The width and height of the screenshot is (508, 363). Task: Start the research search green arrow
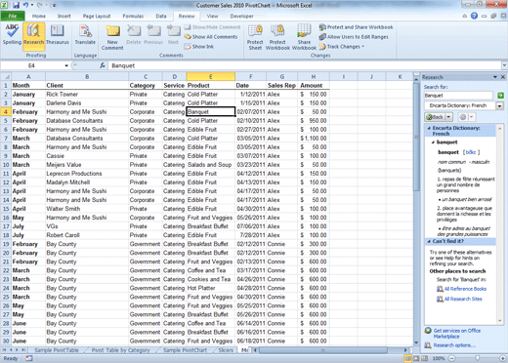(500, 96)
